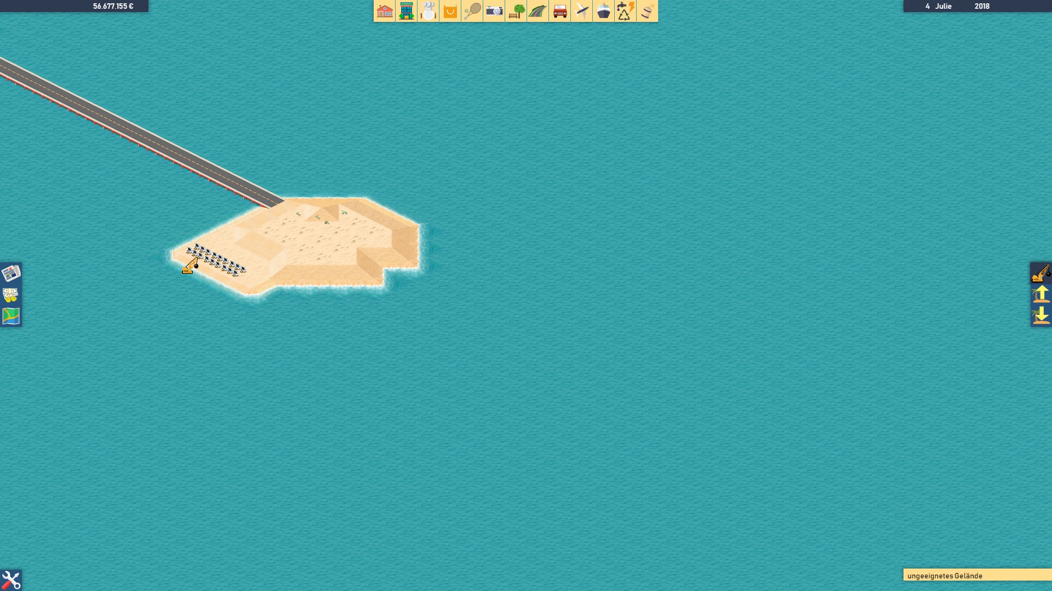Select the residential house building tool
Viewport: 1052px width, 591px height.
coord(384,10)
